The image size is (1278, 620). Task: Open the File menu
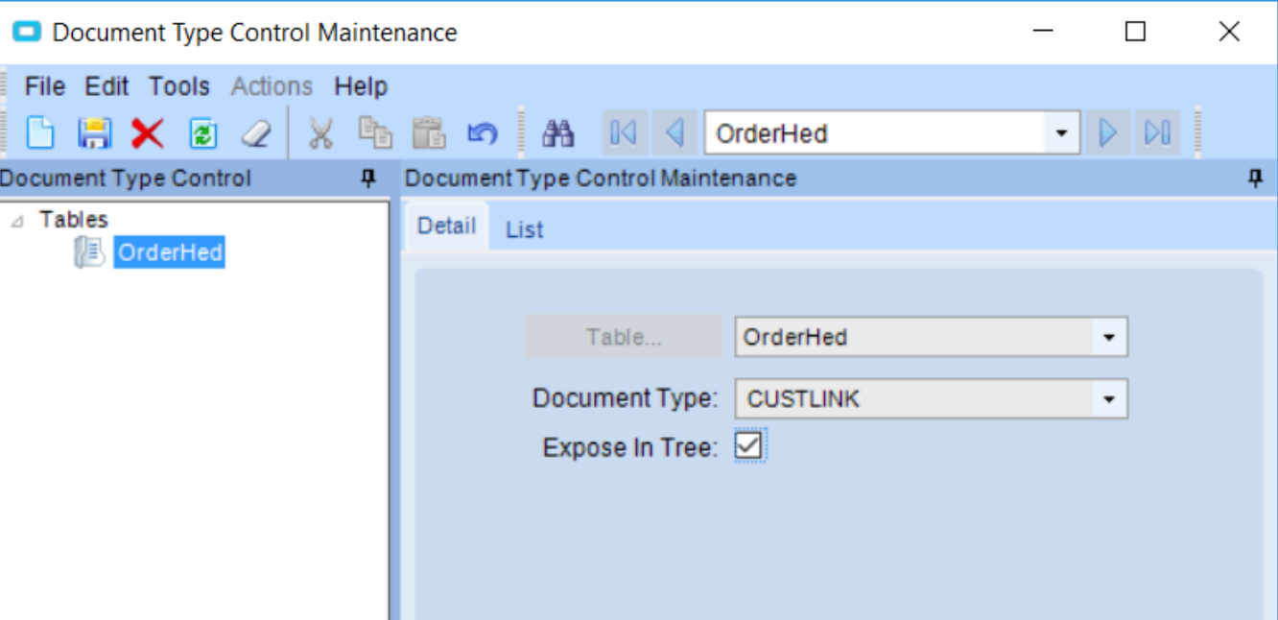(45, 86)
